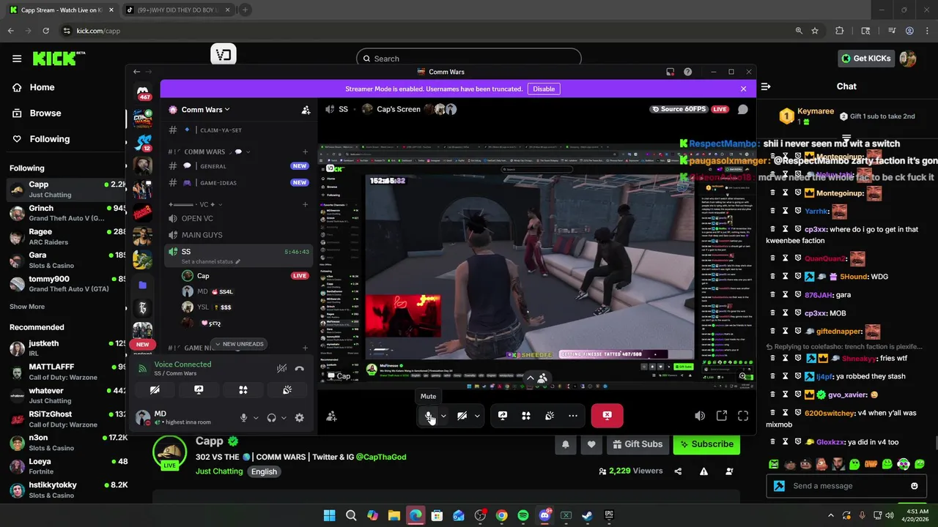Open activities icon in call bar
The height and width of the screenshot is (527, 938).
[526, 416]
